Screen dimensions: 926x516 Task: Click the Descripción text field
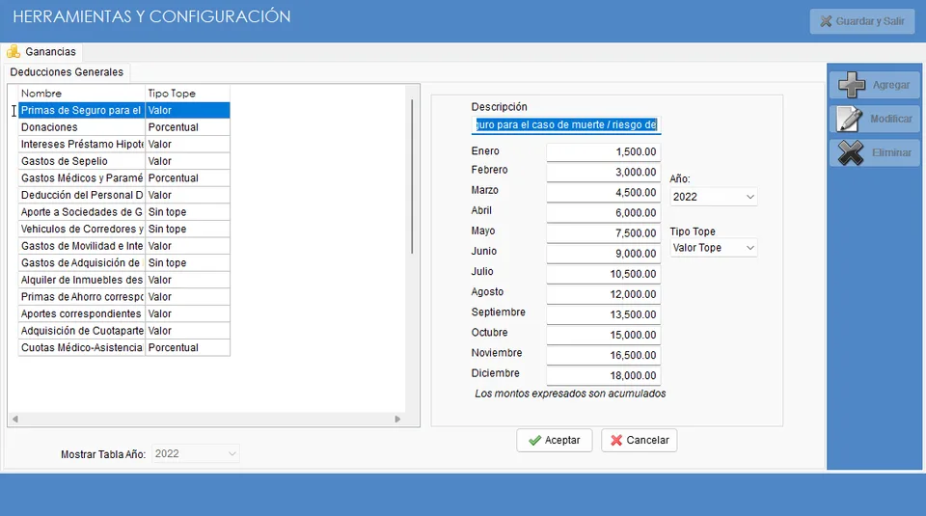[566, 125]
